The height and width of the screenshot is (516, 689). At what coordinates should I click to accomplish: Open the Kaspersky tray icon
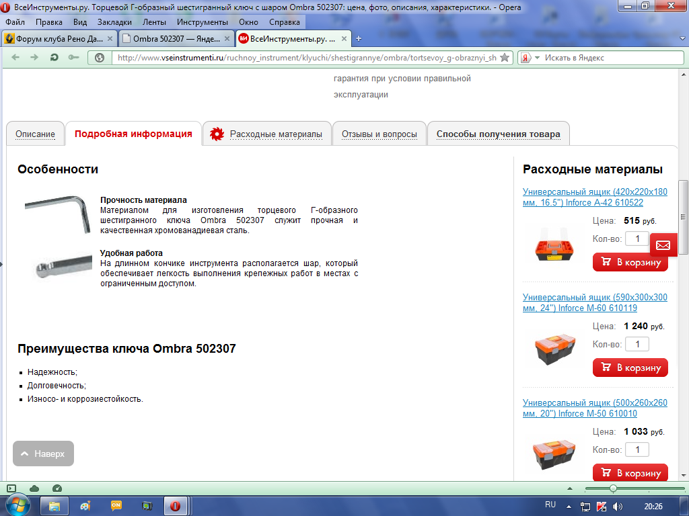click(602, 507)
